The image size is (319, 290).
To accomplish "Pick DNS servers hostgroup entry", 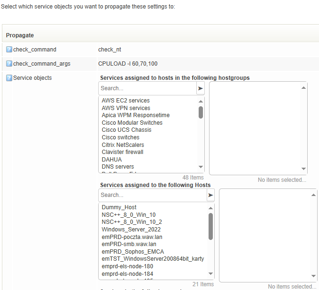I will (118, 167).
